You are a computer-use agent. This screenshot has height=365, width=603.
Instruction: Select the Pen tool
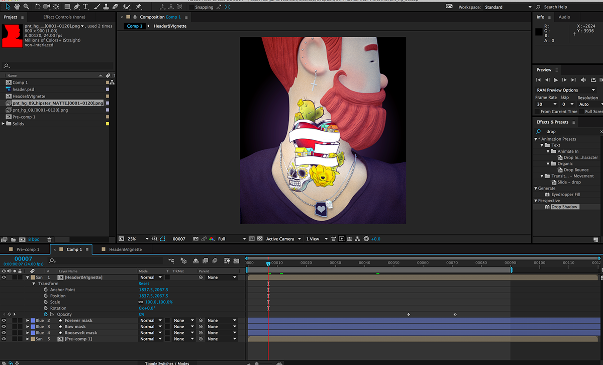tap(76, 7)
